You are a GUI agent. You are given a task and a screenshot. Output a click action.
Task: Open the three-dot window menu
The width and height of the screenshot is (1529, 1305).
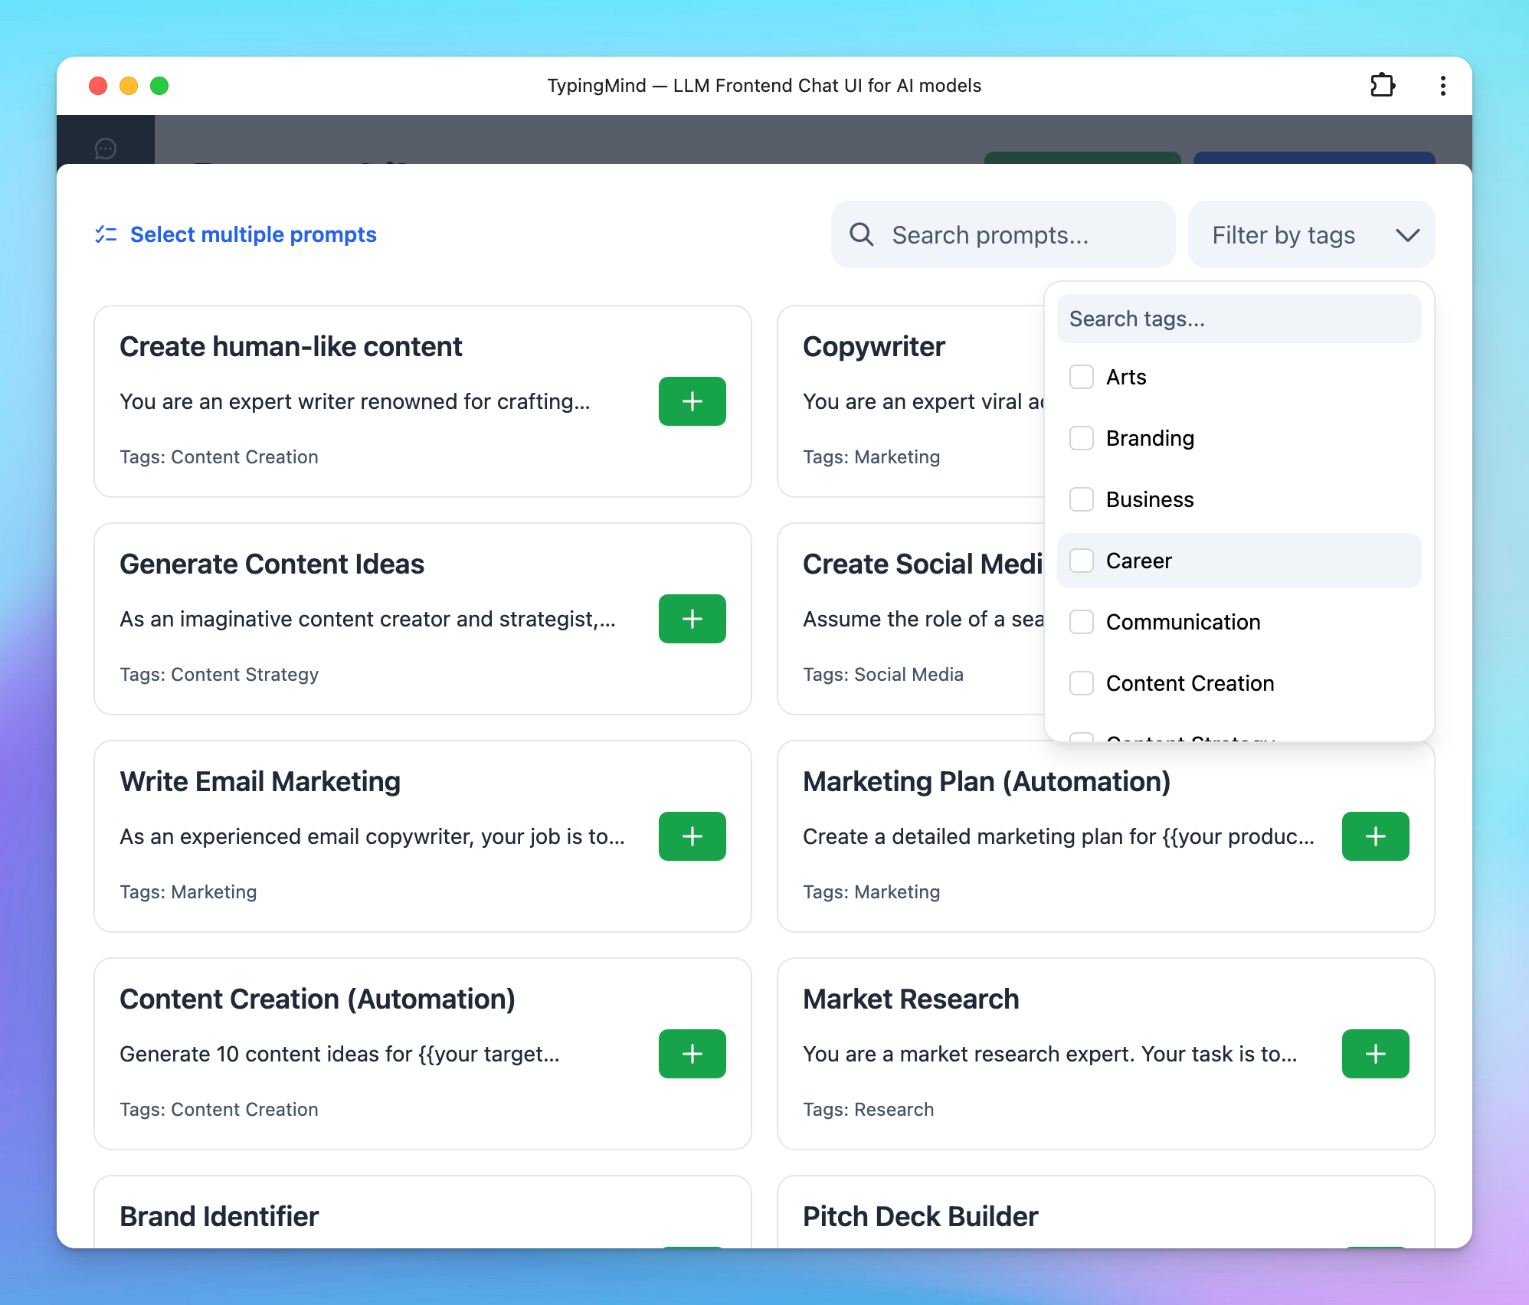tap(1442, 85)
